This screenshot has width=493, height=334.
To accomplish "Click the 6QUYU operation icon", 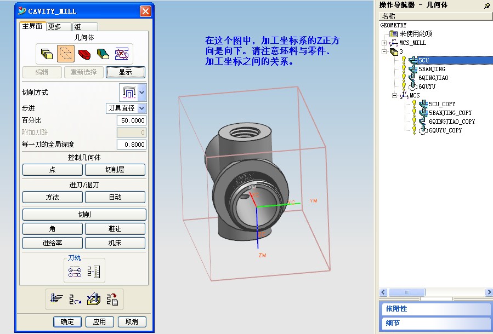I will click(x=413, y=87).
